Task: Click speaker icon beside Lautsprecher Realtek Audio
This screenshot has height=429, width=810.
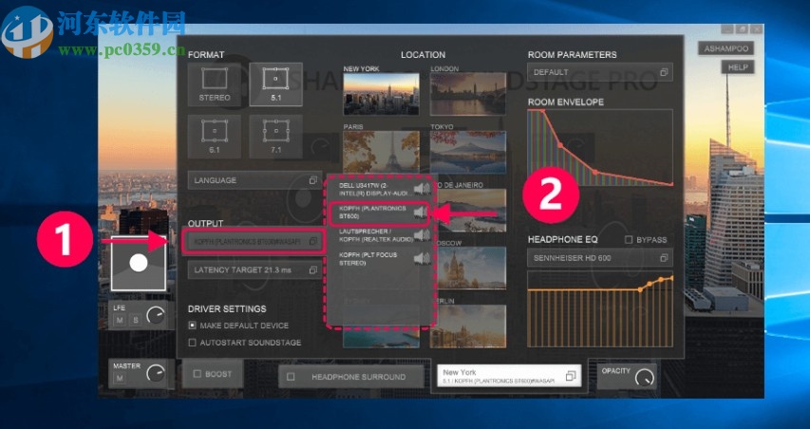Action: [422, 235]
